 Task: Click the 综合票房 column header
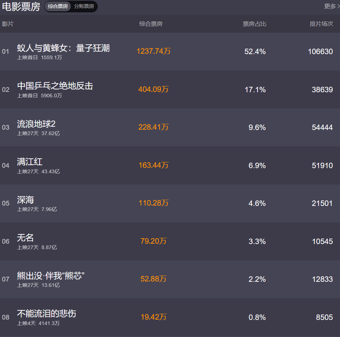tap(151, 24)
